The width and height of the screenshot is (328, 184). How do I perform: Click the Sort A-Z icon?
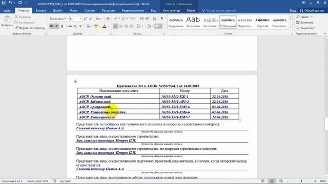pyautogui.click(x=155, y=19)
